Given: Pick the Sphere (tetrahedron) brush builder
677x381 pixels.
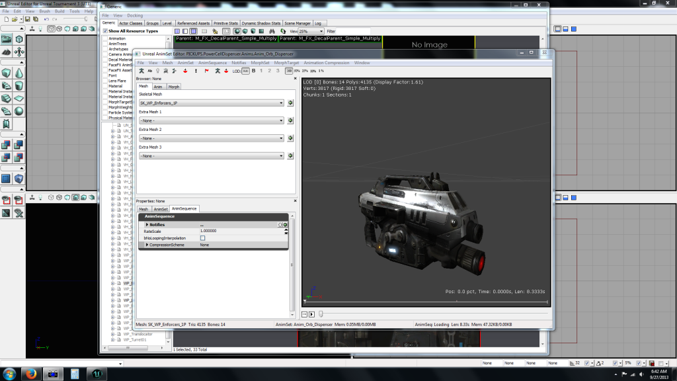Looking at the screenshot, I should pyautogui.click(x=19, y=111).
